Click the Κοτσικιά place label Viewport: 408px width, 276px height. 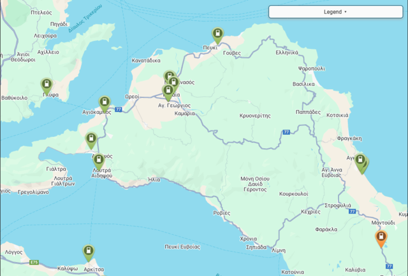(337, 115)
